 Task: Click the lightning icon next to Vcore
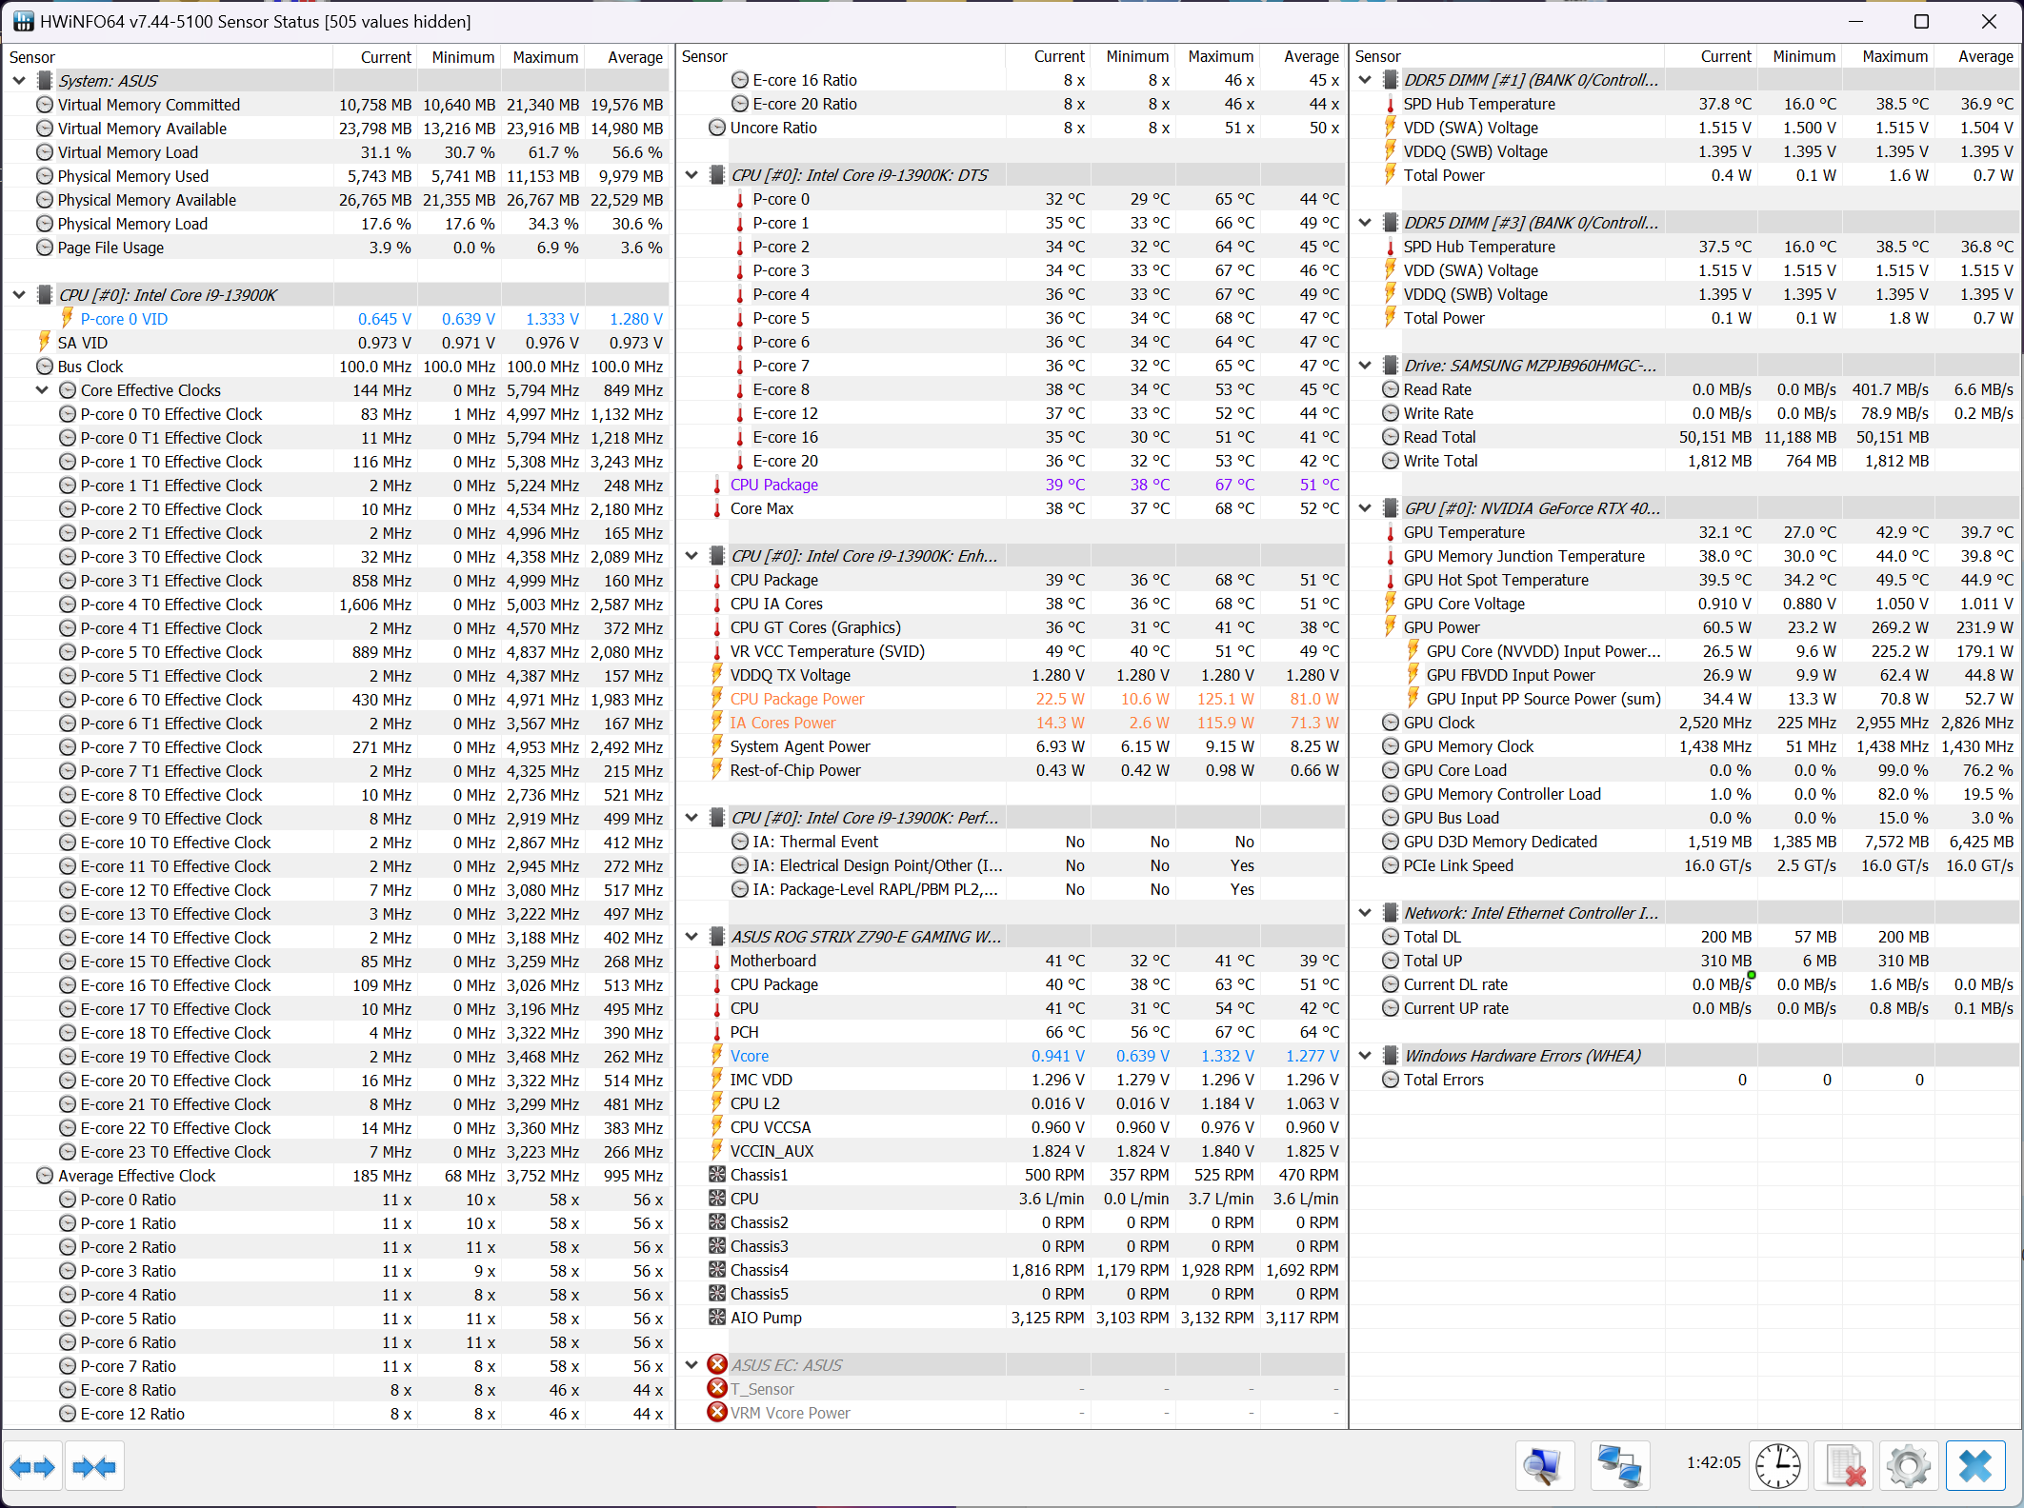point(717,1056)
